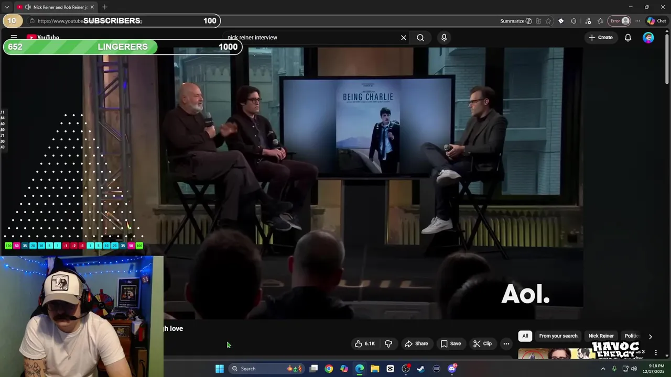Open CapCut from the taskbar
The image size is (671, 377).
390,369
